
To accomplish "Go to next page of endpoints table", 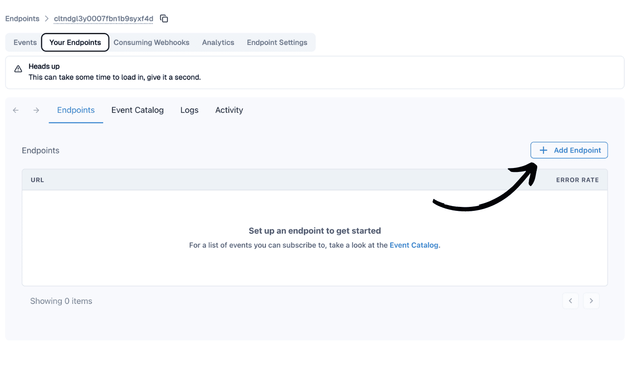I will [x=591, y=301].
